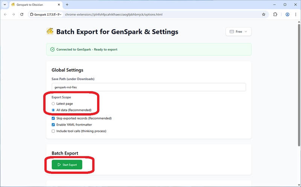
Task: Click the Batch Export heading
Action: point(65,153)
